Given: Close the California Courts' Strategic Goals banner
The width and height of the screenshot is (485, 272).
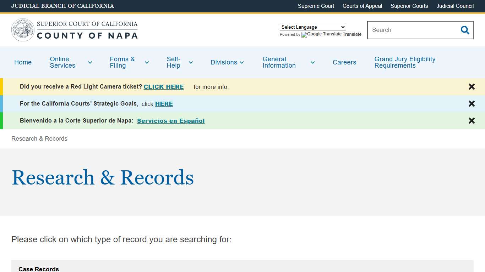Looking at the screenshot, I should coord(472,103).
